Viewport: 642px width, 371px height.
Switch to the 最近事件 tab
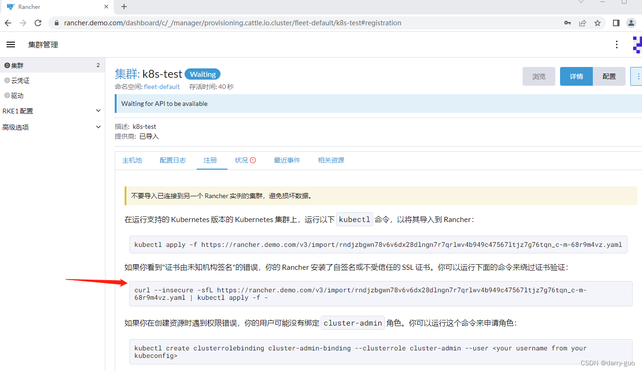(287, 160)
